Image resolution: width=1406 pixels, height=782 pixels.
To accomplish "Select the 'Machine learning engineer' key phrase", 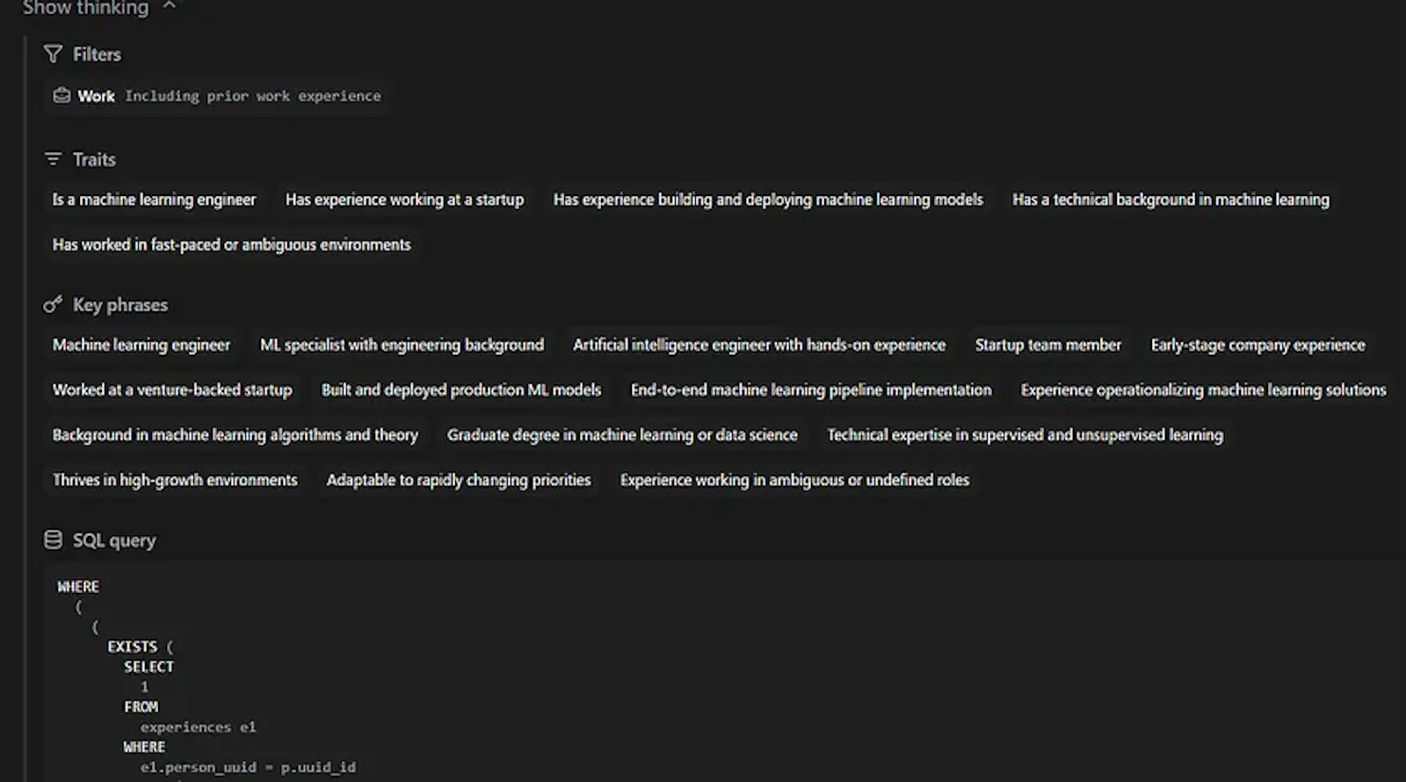I will point(141,344).
